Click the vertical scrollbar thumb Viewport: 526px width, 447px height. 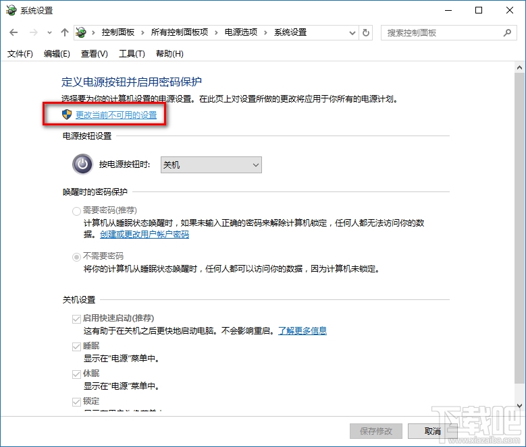[x=519, y=228]
